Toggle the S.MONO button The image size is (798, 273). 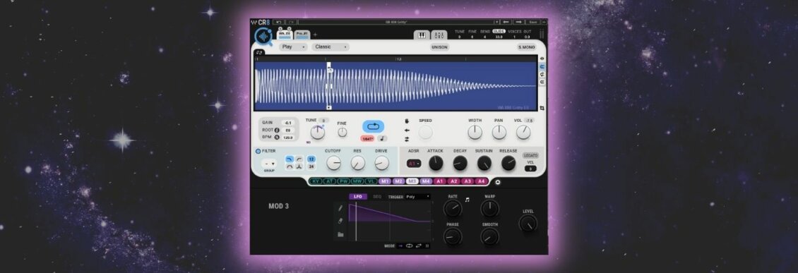pos(527,47)
